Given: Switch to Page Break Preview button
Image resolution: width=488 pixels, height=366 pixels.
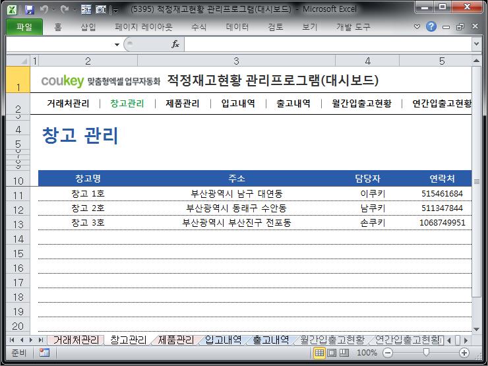Looking at the screenshot, I should point(344,353).
